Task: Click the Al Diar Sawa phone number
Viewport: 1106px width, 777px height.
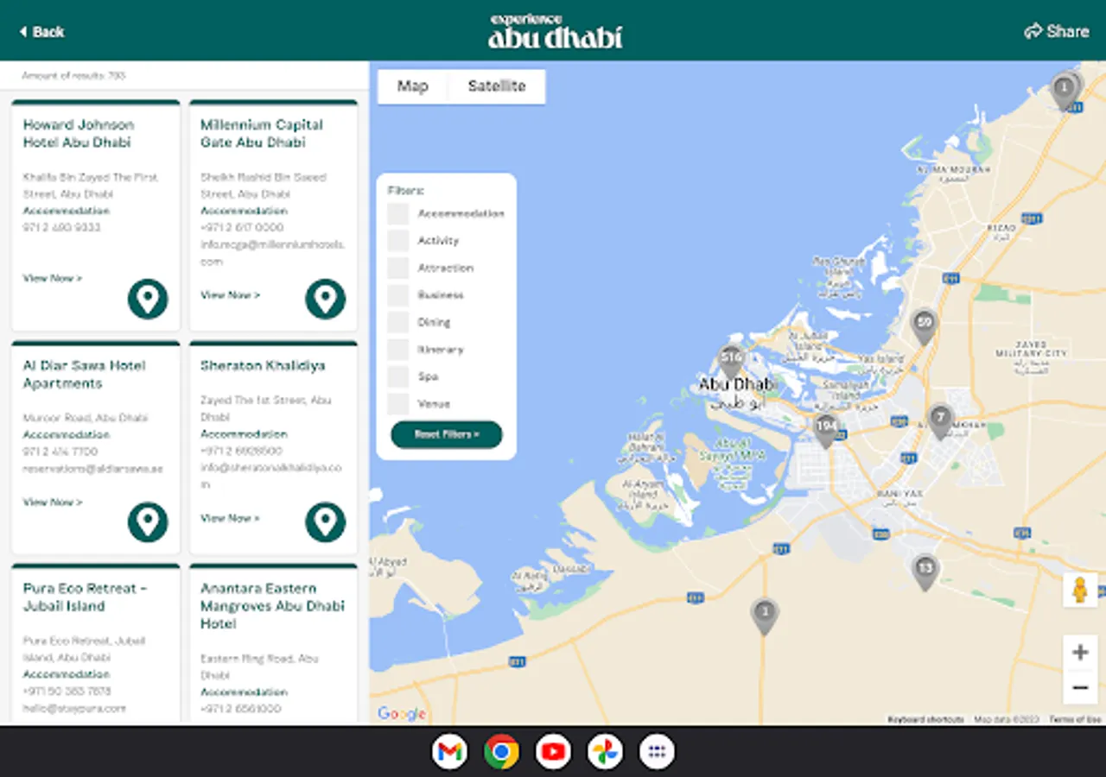Action: pyautogui.click(x=60, y=452)
